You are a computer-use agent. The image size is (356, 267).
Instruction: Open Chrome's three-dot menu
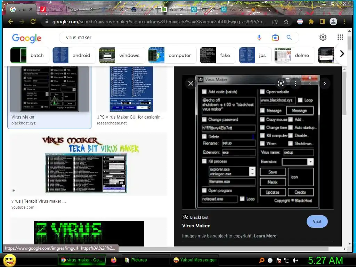tap(345, 22)
